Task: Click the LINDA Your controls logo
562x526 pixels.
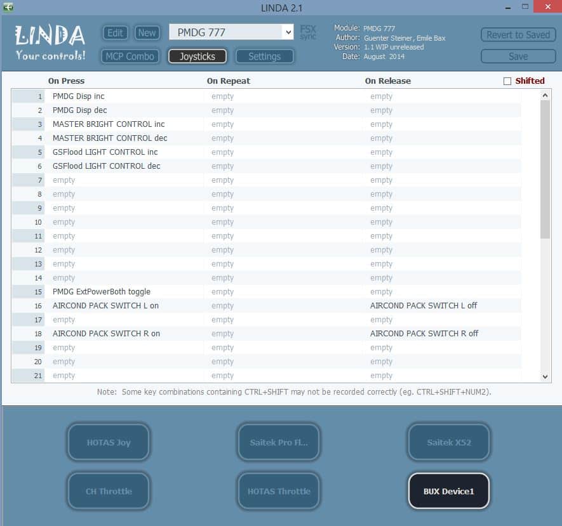Action: click(50, 43)
